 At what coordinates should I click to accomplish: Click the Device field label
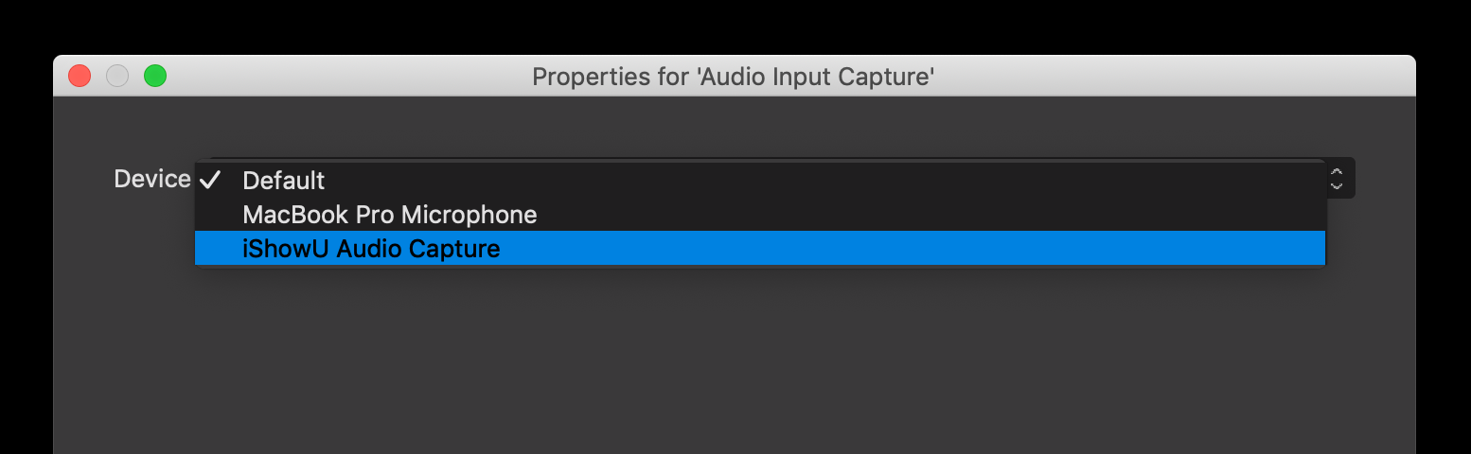(x=151, y=179)
